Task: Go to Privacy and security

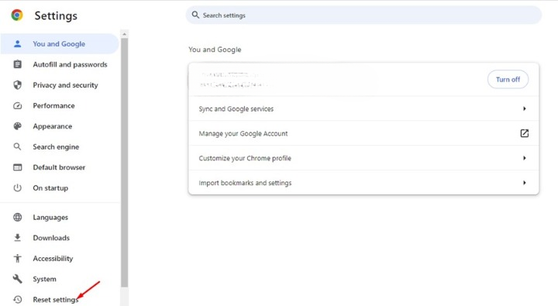Action: coord(60,85)
